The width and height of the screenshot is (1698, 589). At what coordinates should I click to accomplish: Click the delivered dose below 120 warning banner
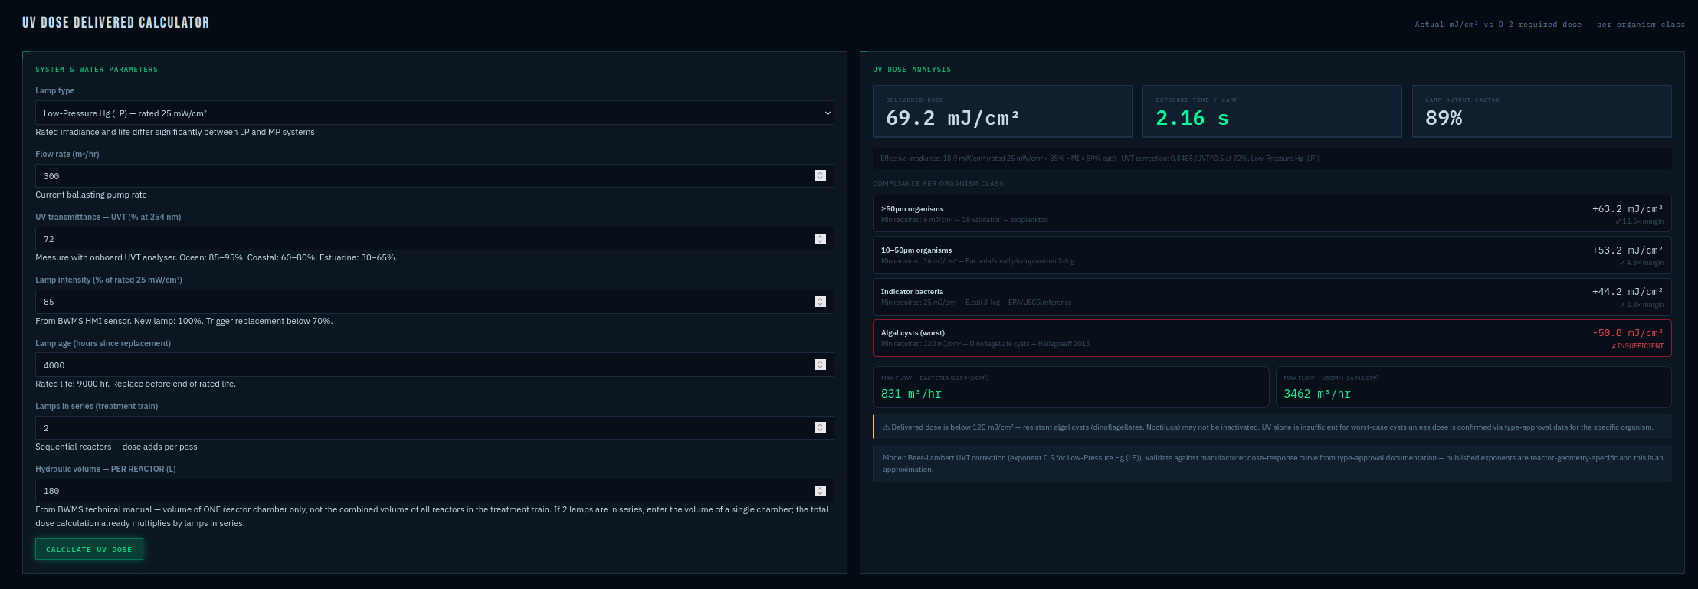click(x=1272, y=427)
